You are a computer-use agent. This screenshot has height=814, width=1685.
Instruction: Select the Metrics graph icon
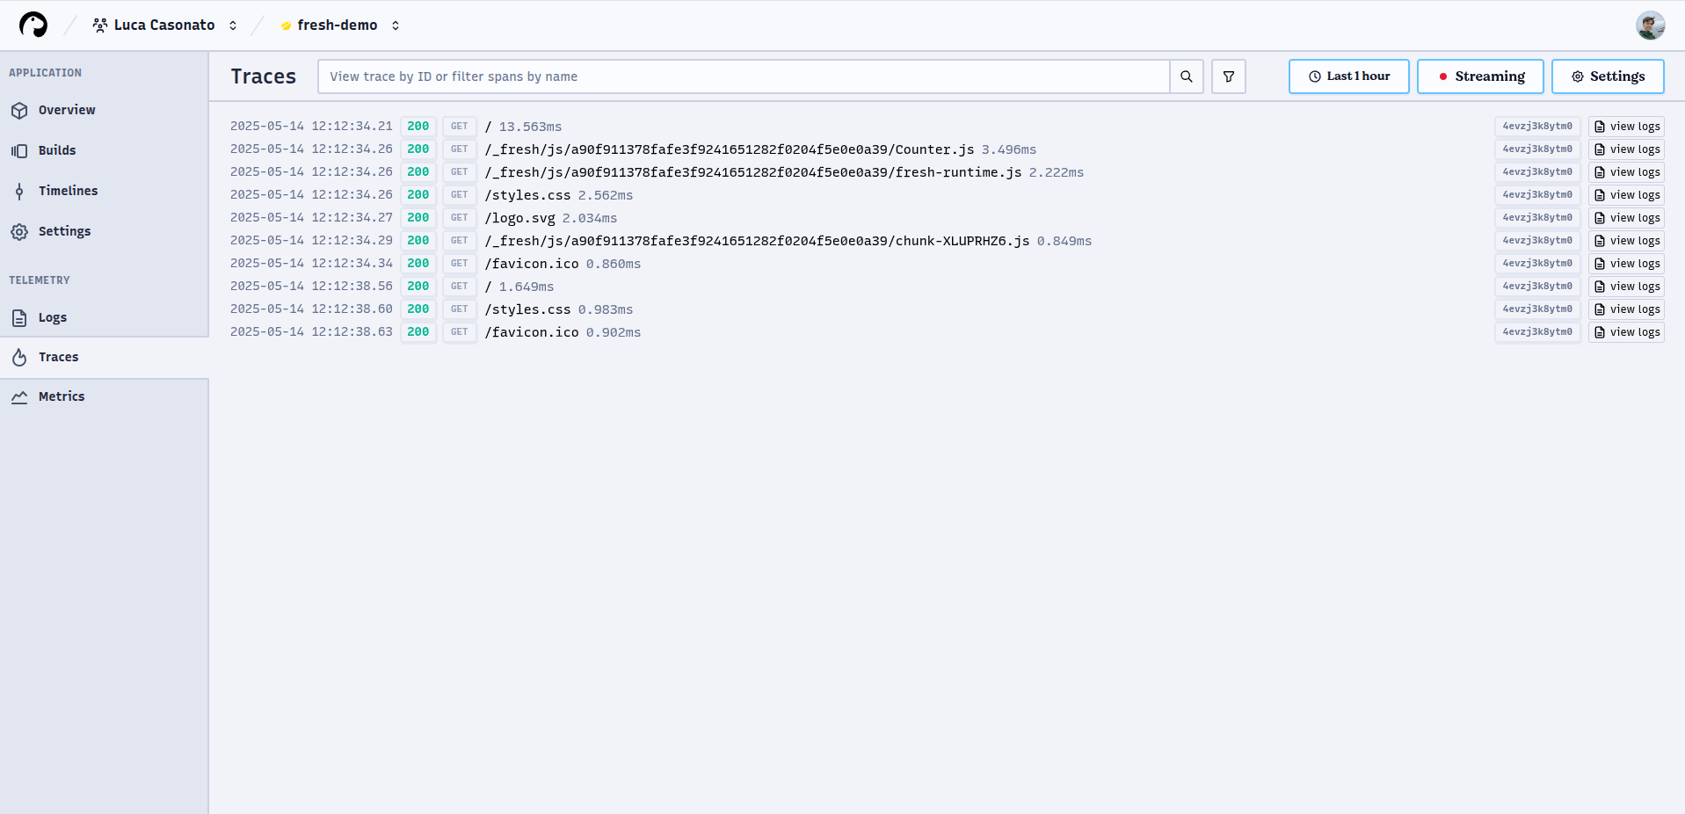19,396
